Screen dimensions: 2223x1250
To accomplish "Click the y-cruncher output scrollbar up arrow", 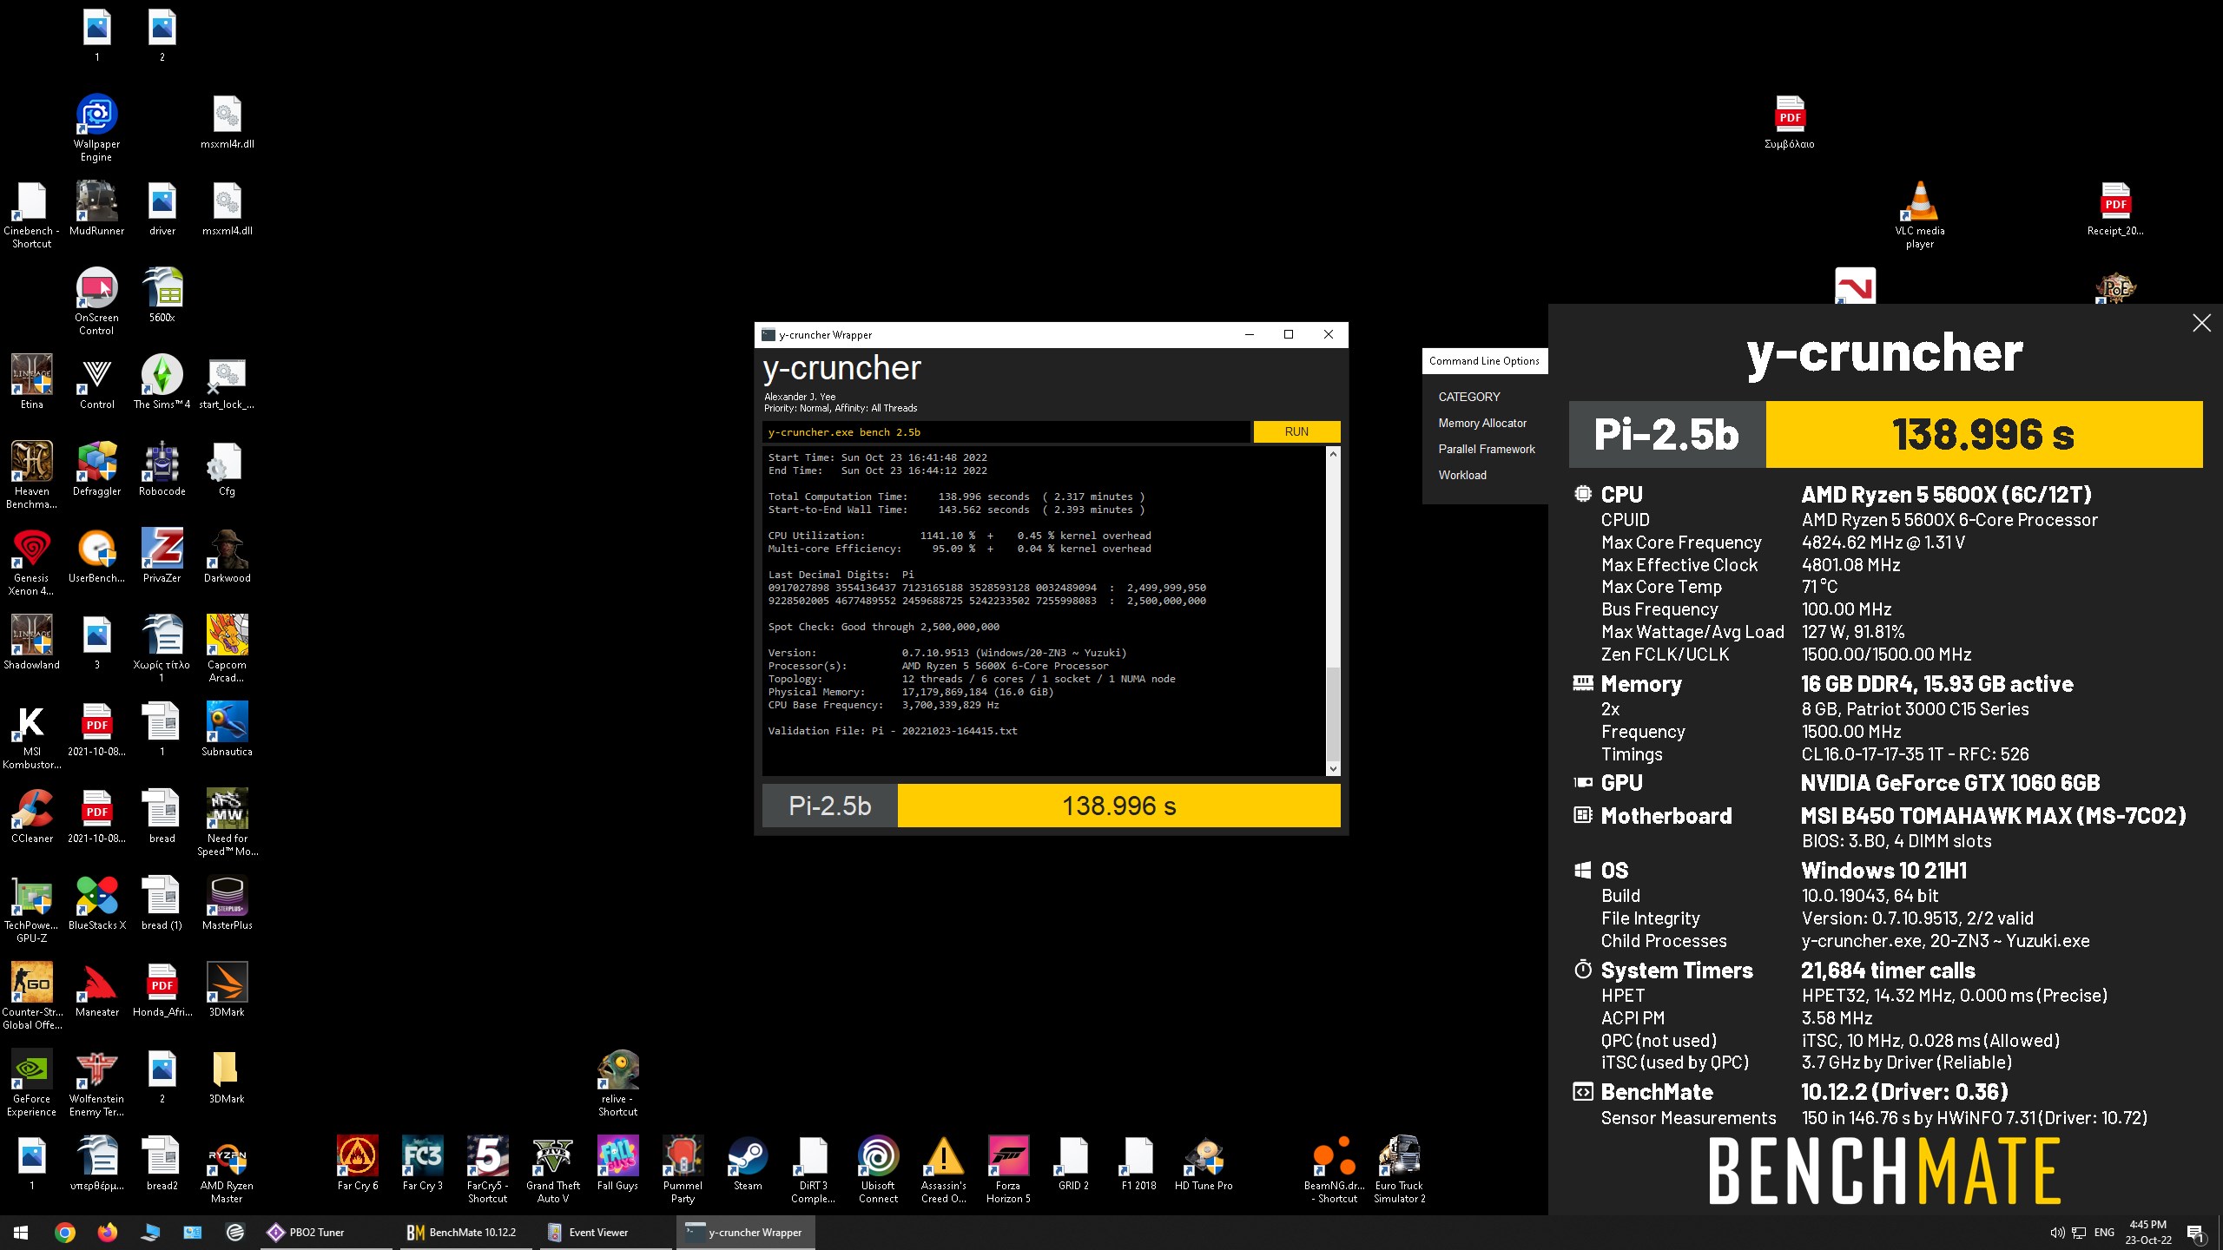I will pyautogui.click(x=1333, y=454).
